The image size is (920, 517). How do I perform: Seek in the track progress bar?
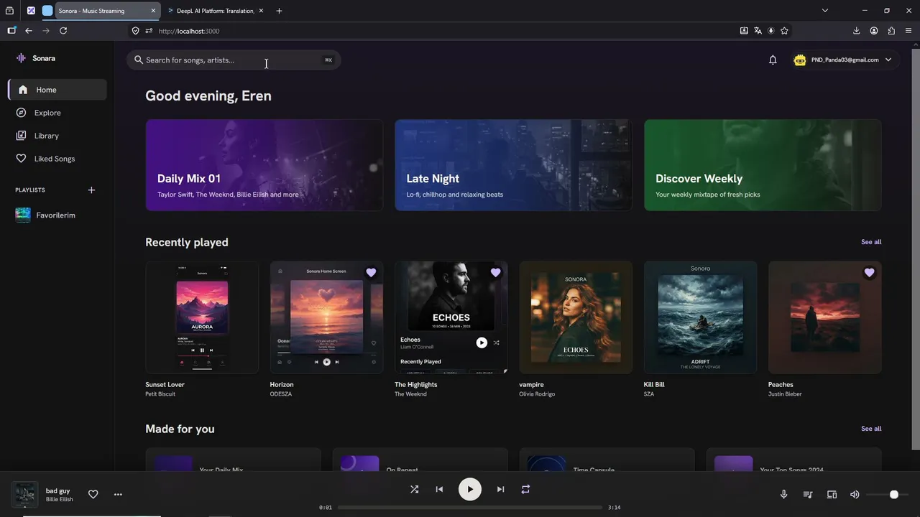[x=470, y=508]
